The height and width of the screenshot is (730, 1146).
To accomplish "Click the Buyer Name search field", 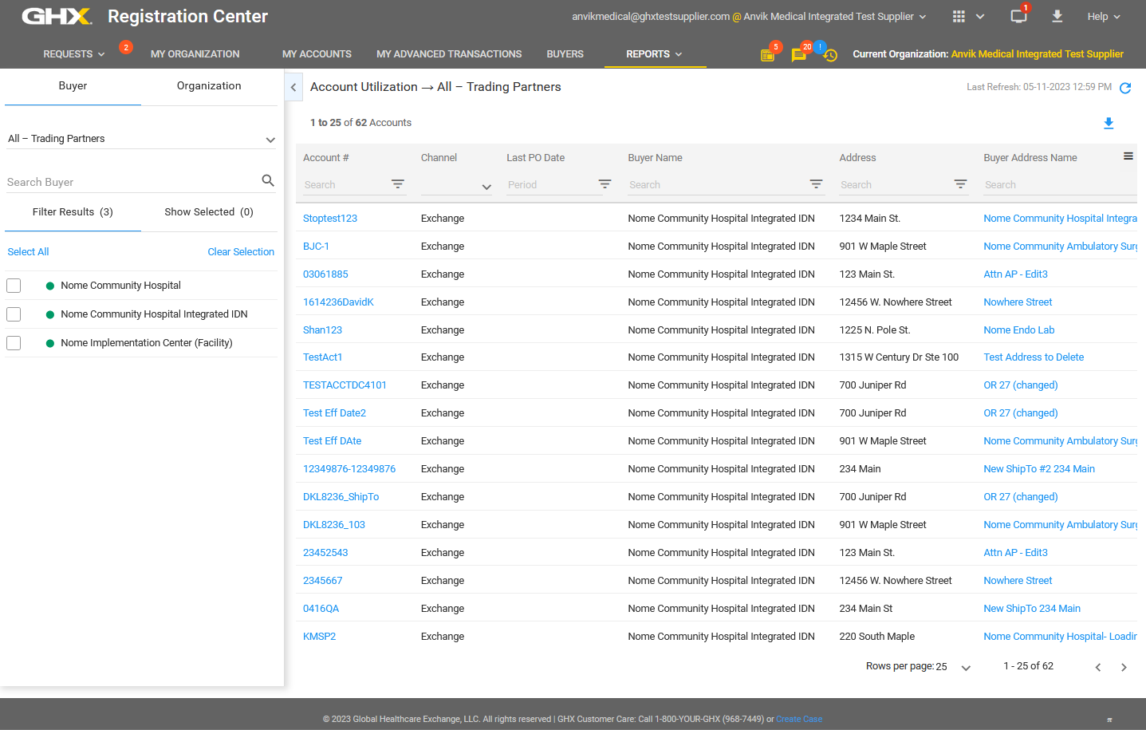I will (x=716, y=185).
